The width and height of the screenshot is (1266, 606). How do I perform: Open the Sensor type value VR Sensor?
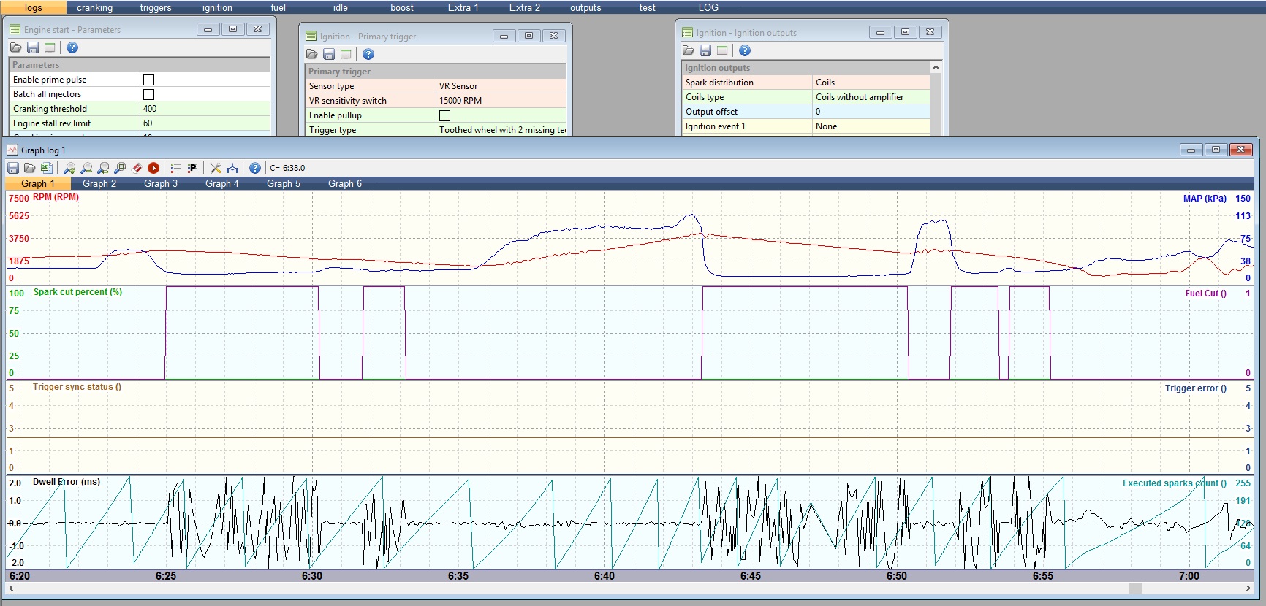pos(500,86)
